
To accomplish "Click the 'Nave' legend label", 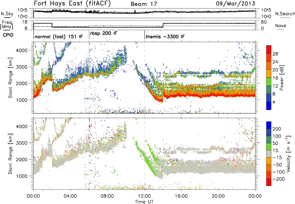I will (x=281, y=25).
